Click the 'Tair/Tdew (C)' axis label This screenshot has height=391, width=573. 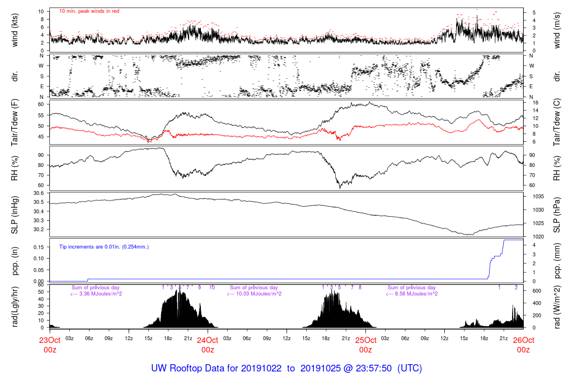[557, 122]
